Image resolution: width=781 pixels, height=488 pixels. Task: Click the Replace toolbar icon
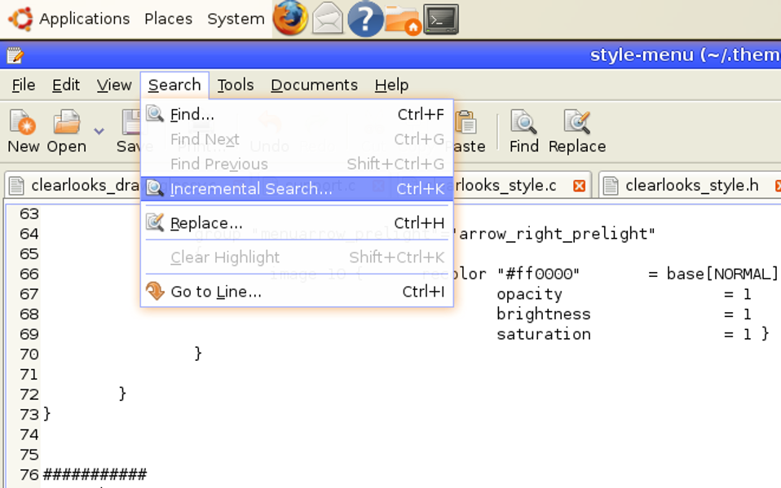click(576, 124)
